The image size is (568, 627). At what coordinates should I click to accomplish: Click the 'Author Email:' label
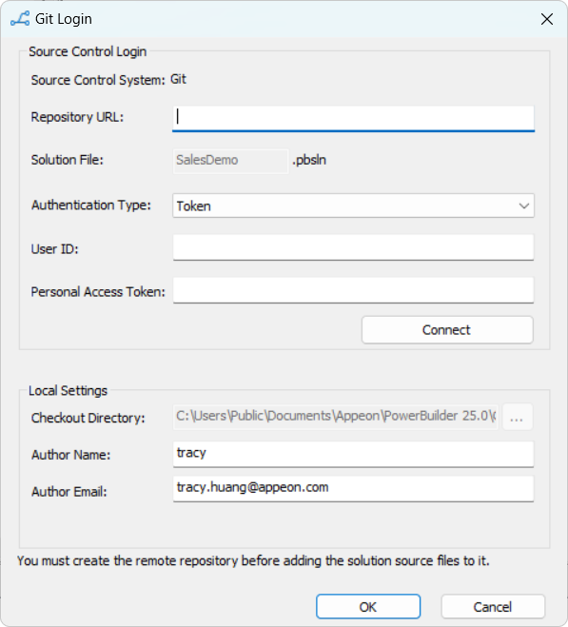69,492
